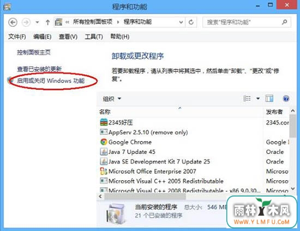300x231 pixels.
Task: Open the recent locations dropdown arrow
Action: 37,22
